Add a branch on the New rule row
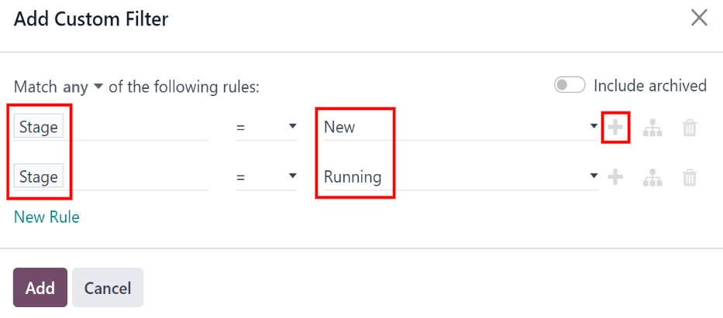This screenshot has height=318, width=723. [652, 128]
